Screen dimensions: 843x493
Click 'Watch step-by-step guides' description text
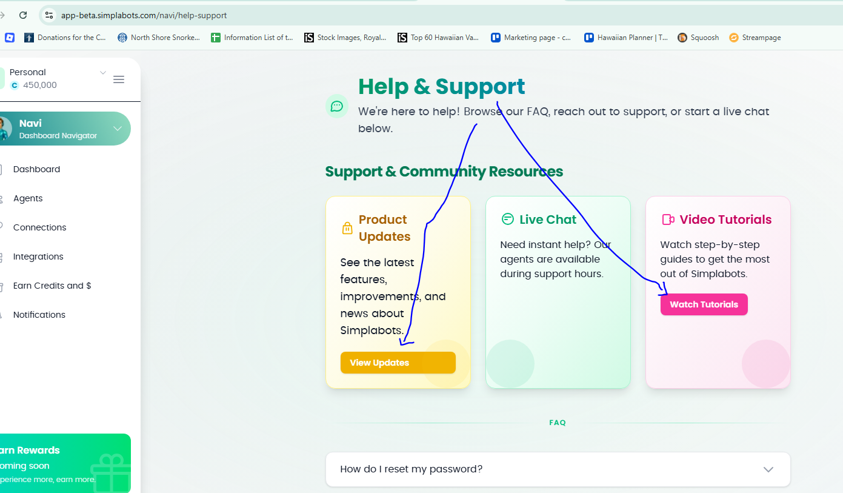715,259
